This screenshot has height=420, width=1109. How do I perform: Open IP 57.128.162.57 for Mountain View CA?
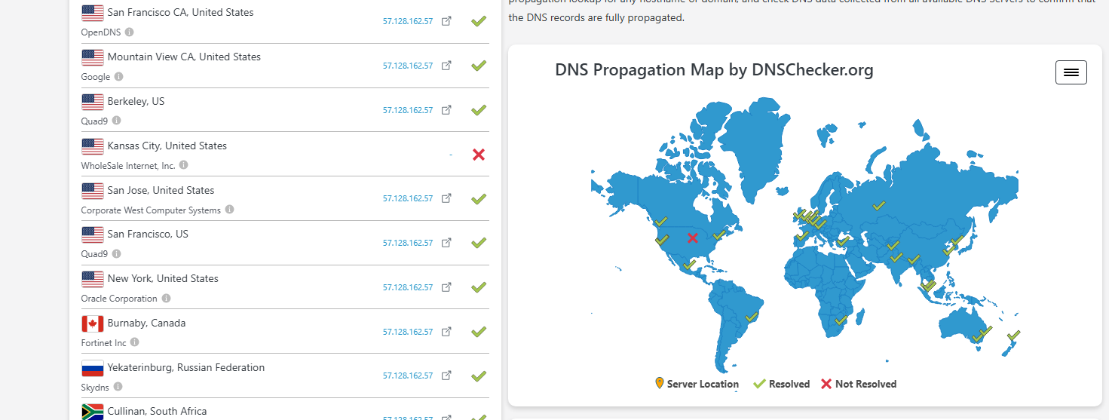coord(408,66)
